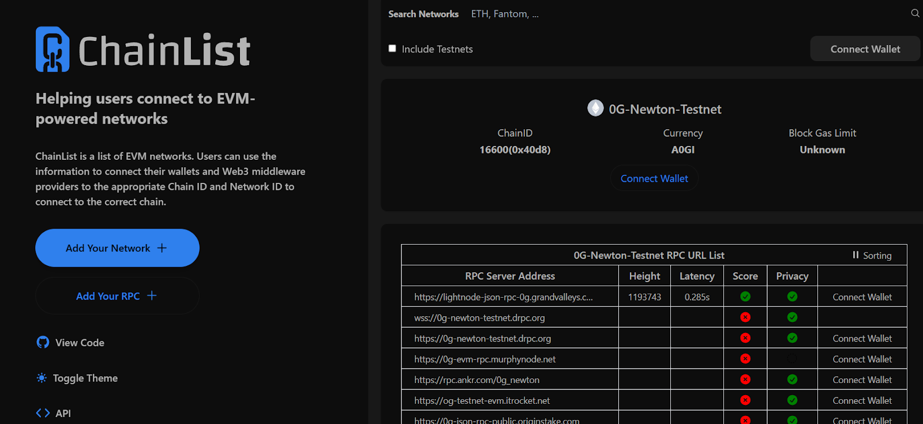Viewport: 923px width, 424px height.
Task: Click the pause icon next to Sorting
Action: tap(856, 255)
